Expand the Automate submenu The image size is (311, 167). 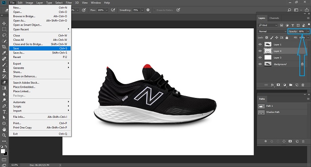(x=40, y=102)
